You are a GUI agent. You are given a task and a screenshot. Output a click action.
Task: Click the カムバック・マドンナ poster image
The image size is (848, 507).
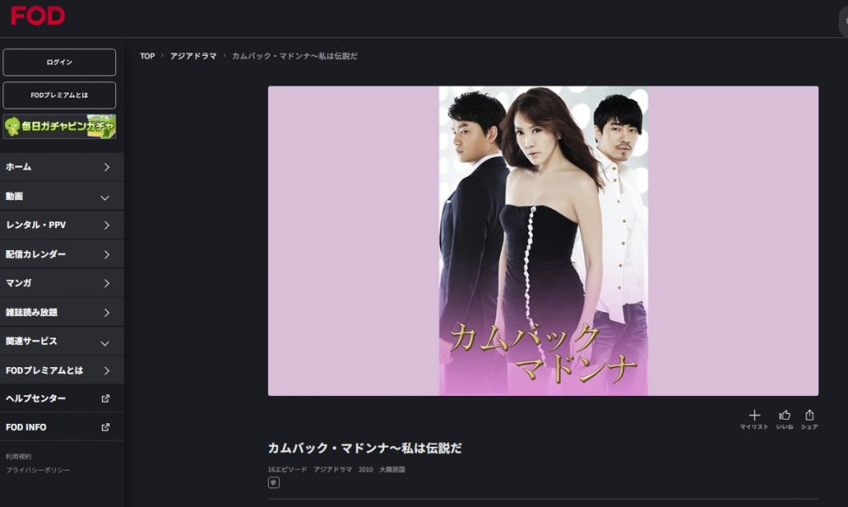pyautogui.click(x=543, y=241)
